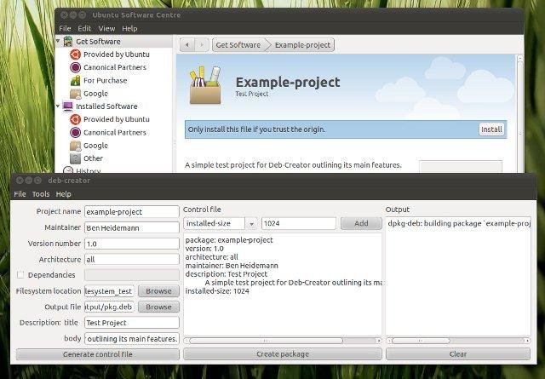Focus the Architecture field
545x379 pixels.
[x=132, y=260]
